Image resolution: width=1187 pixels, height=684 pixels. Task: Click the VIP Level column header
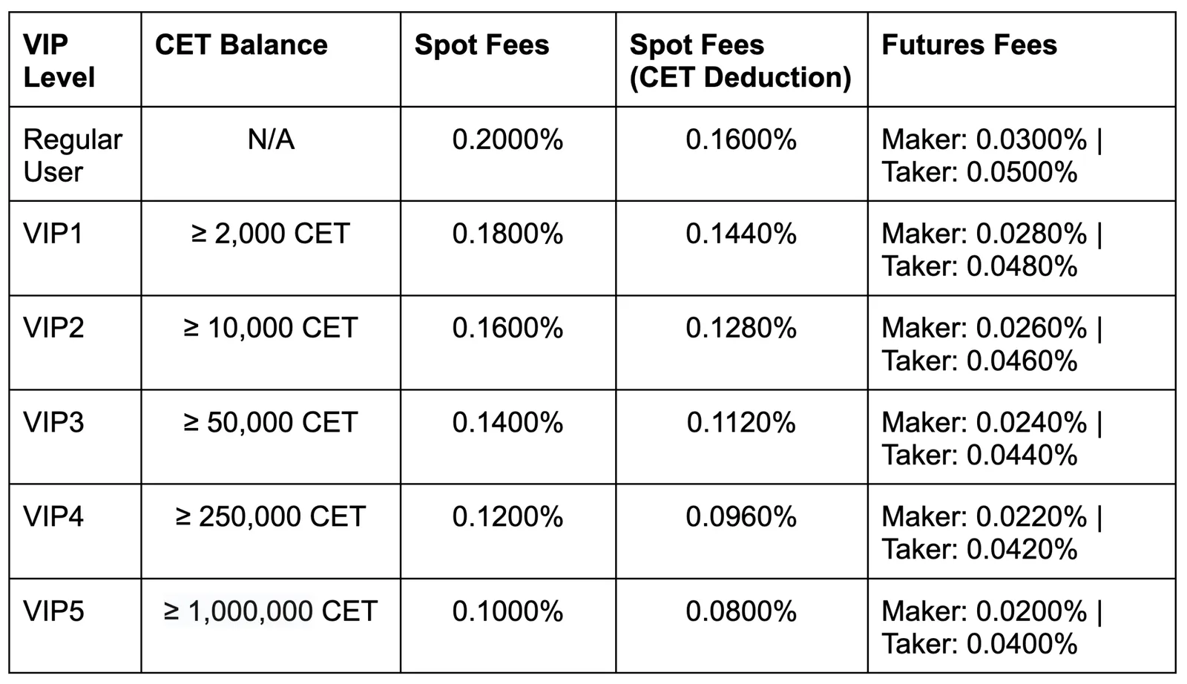(75, 59)
